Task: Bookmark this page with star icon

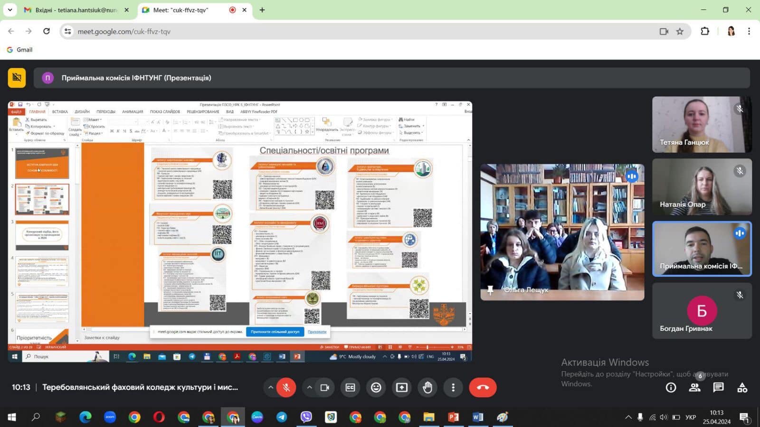Action: click(680, 31)
